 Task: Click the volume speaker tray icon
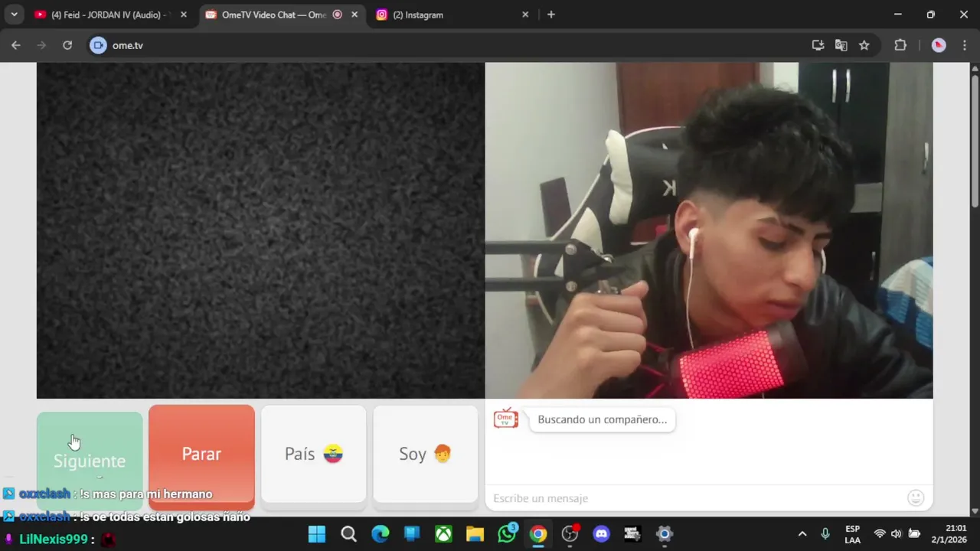[x=897, y=534]
